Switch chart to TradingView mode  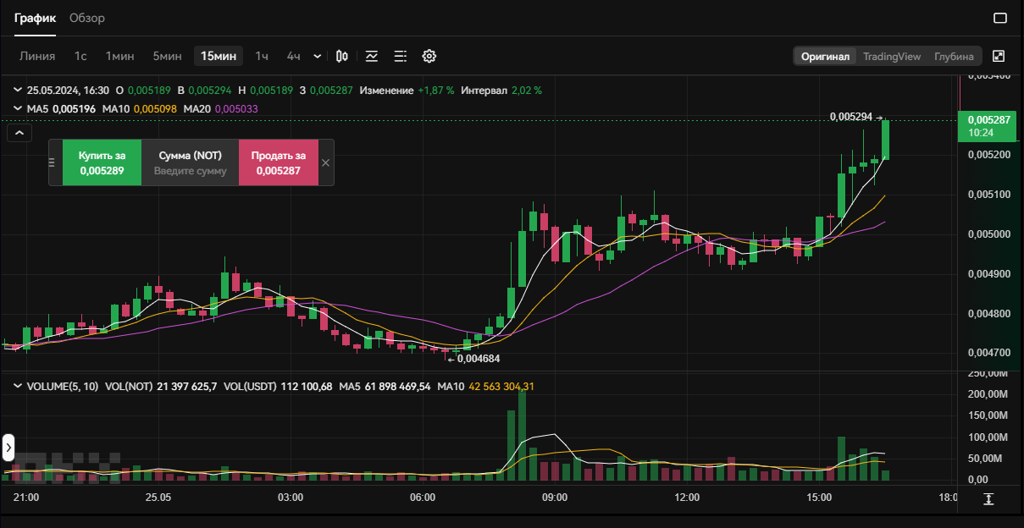tap(892, 57)
